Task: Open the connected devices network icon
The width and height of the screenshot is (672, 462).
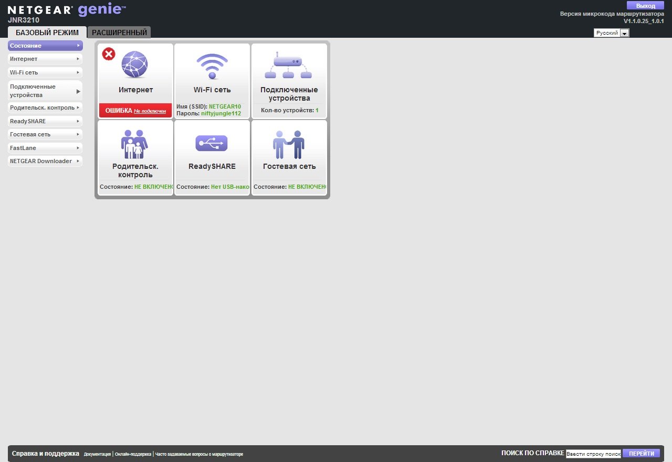Action: (289, 65)
